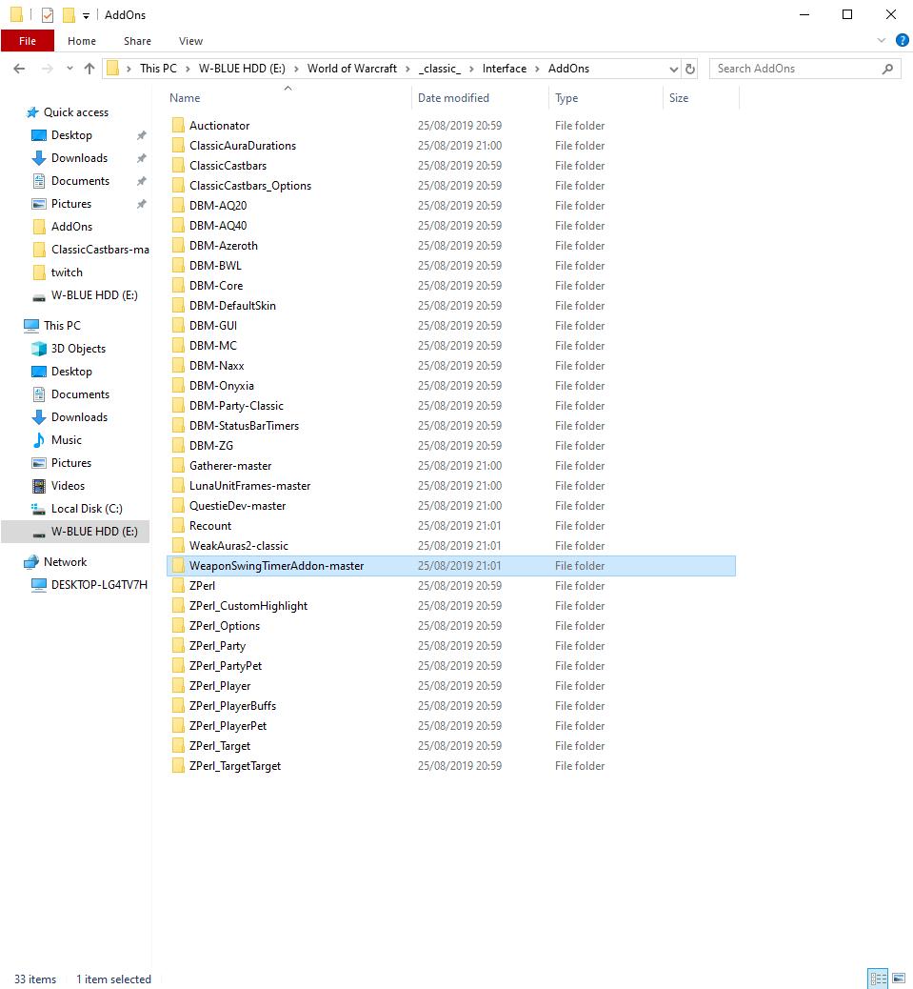Open pinned Downloads under Quick access

click(x=79, y=157)
